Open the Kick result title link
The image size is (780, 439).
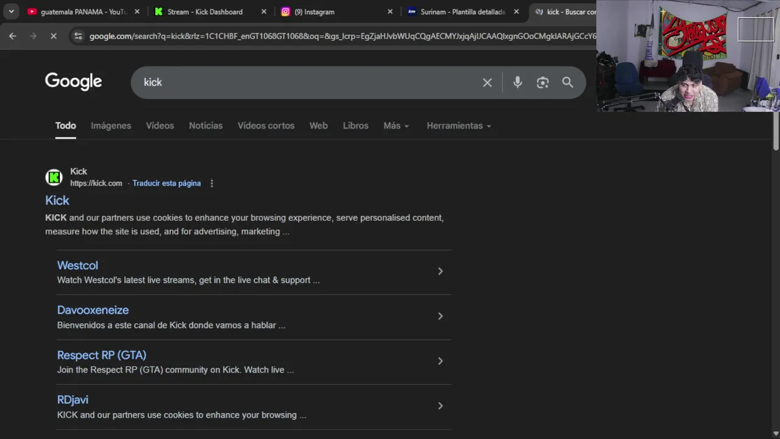pyautogui.click(x=57, y=200)
